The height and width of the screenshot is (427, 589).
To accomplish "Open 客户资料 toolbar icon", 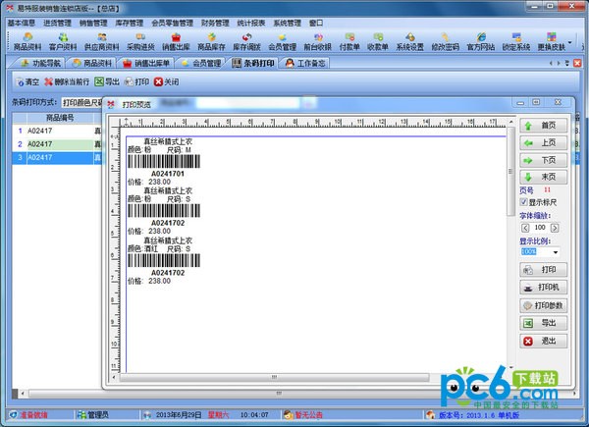I will [x=63, y=41].
